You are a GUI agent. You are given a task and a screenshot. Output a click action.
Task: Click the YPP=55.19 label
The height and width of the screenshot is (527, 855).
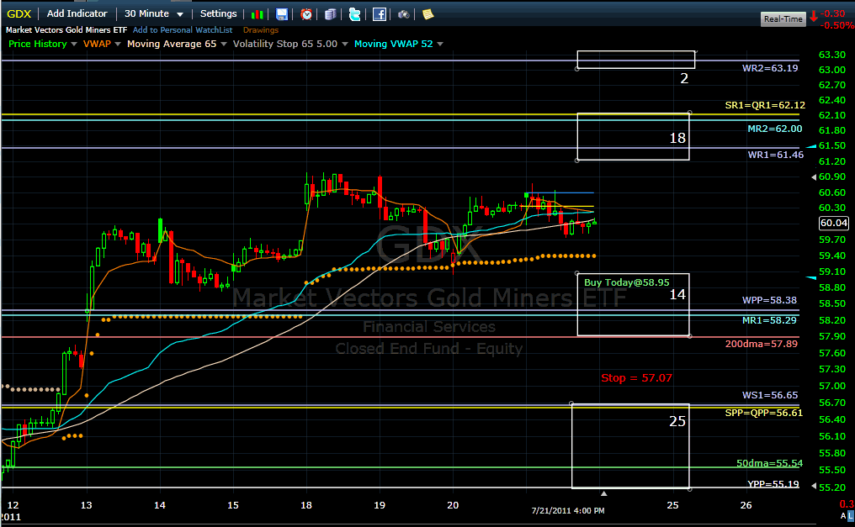773,484
